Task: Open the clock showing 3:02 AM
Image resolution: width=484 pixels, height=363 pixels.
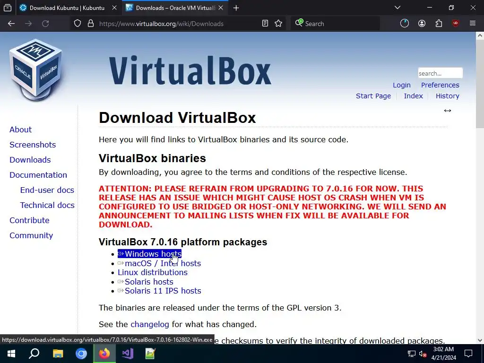Action: click(x=443, y=354)
